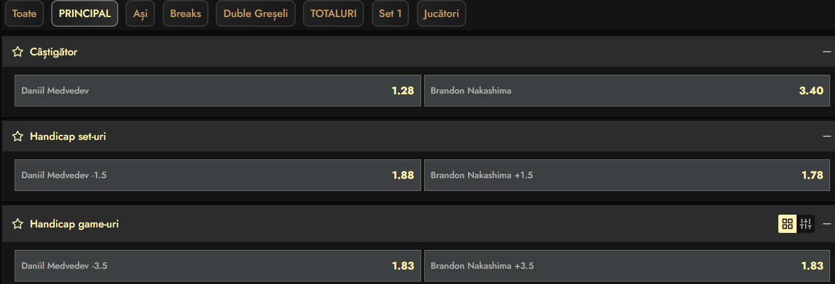Collapse the Handicap game-uri section
Viewport: 835px width, 284px height.
(826, 224)
